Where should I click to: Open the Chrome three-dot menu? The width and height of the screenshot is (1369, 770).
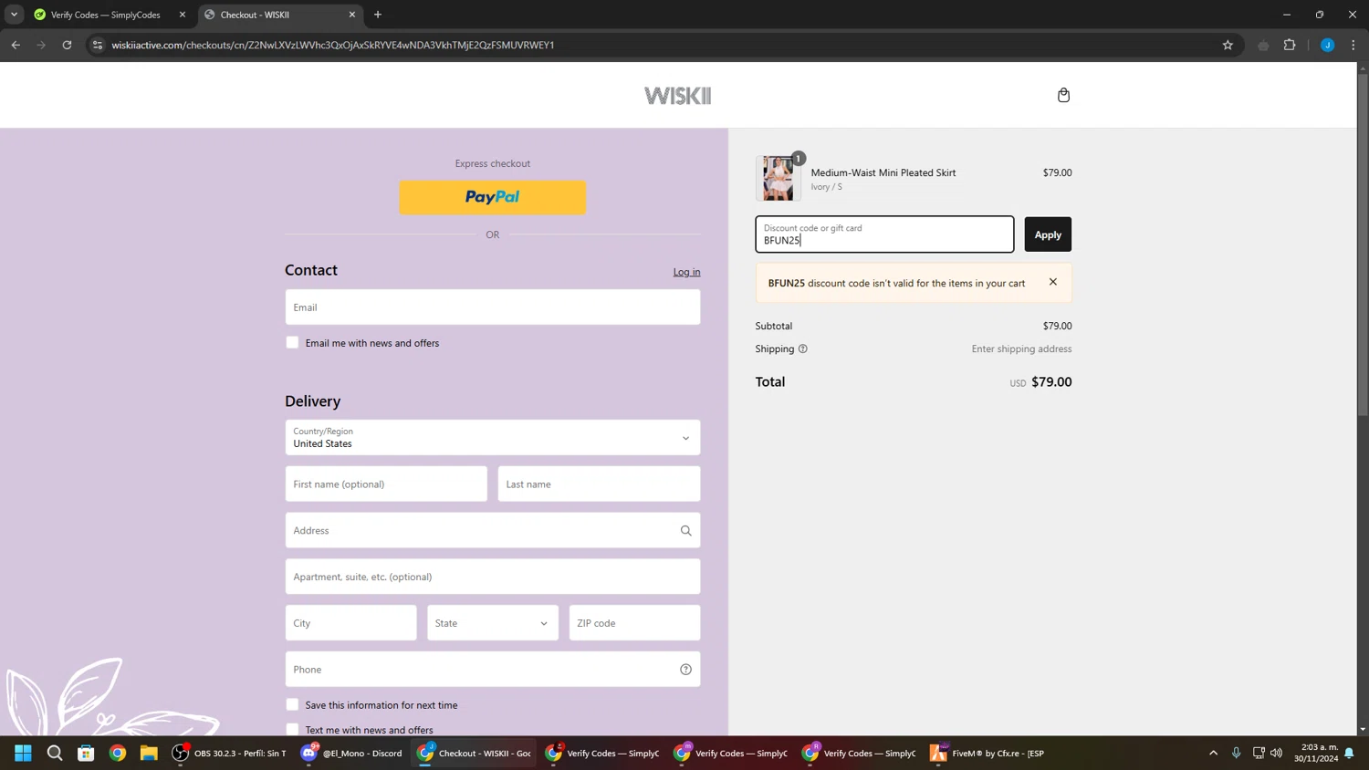pyautogui.click(x=1353, y=45)
